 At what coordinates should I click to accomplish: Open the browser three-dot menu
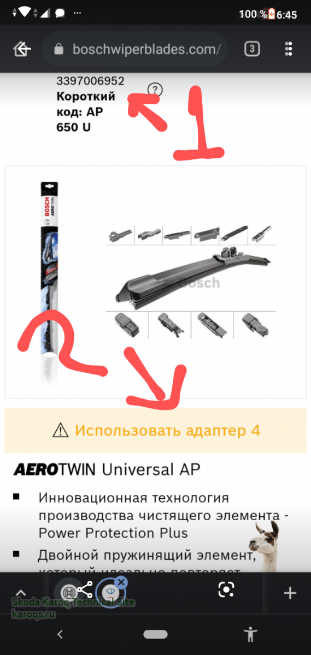click(x=289, y=50)
